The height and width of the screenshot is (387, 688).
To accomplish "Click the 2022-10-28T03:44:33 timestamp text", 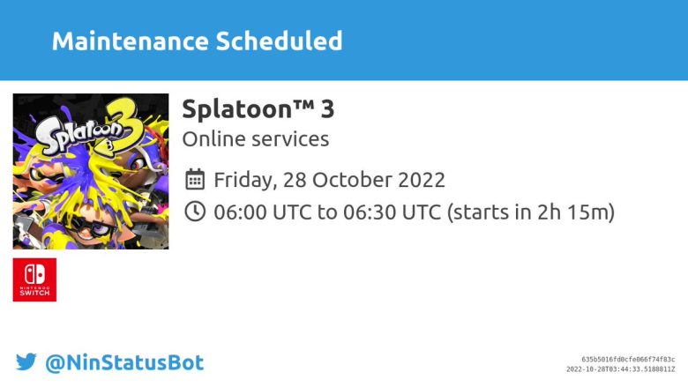I will (x=620, y=369).
